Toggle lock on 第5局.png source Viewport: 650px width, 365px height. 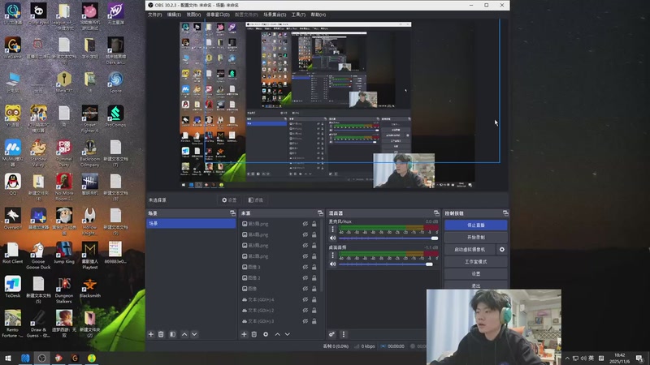pyautogui.click(x=314, y=224)
